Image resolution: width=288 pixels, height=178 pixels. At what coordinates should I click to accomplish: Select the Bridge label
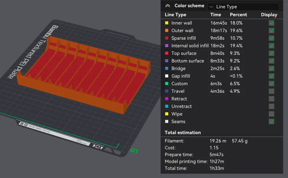click(x=178, y=68)
